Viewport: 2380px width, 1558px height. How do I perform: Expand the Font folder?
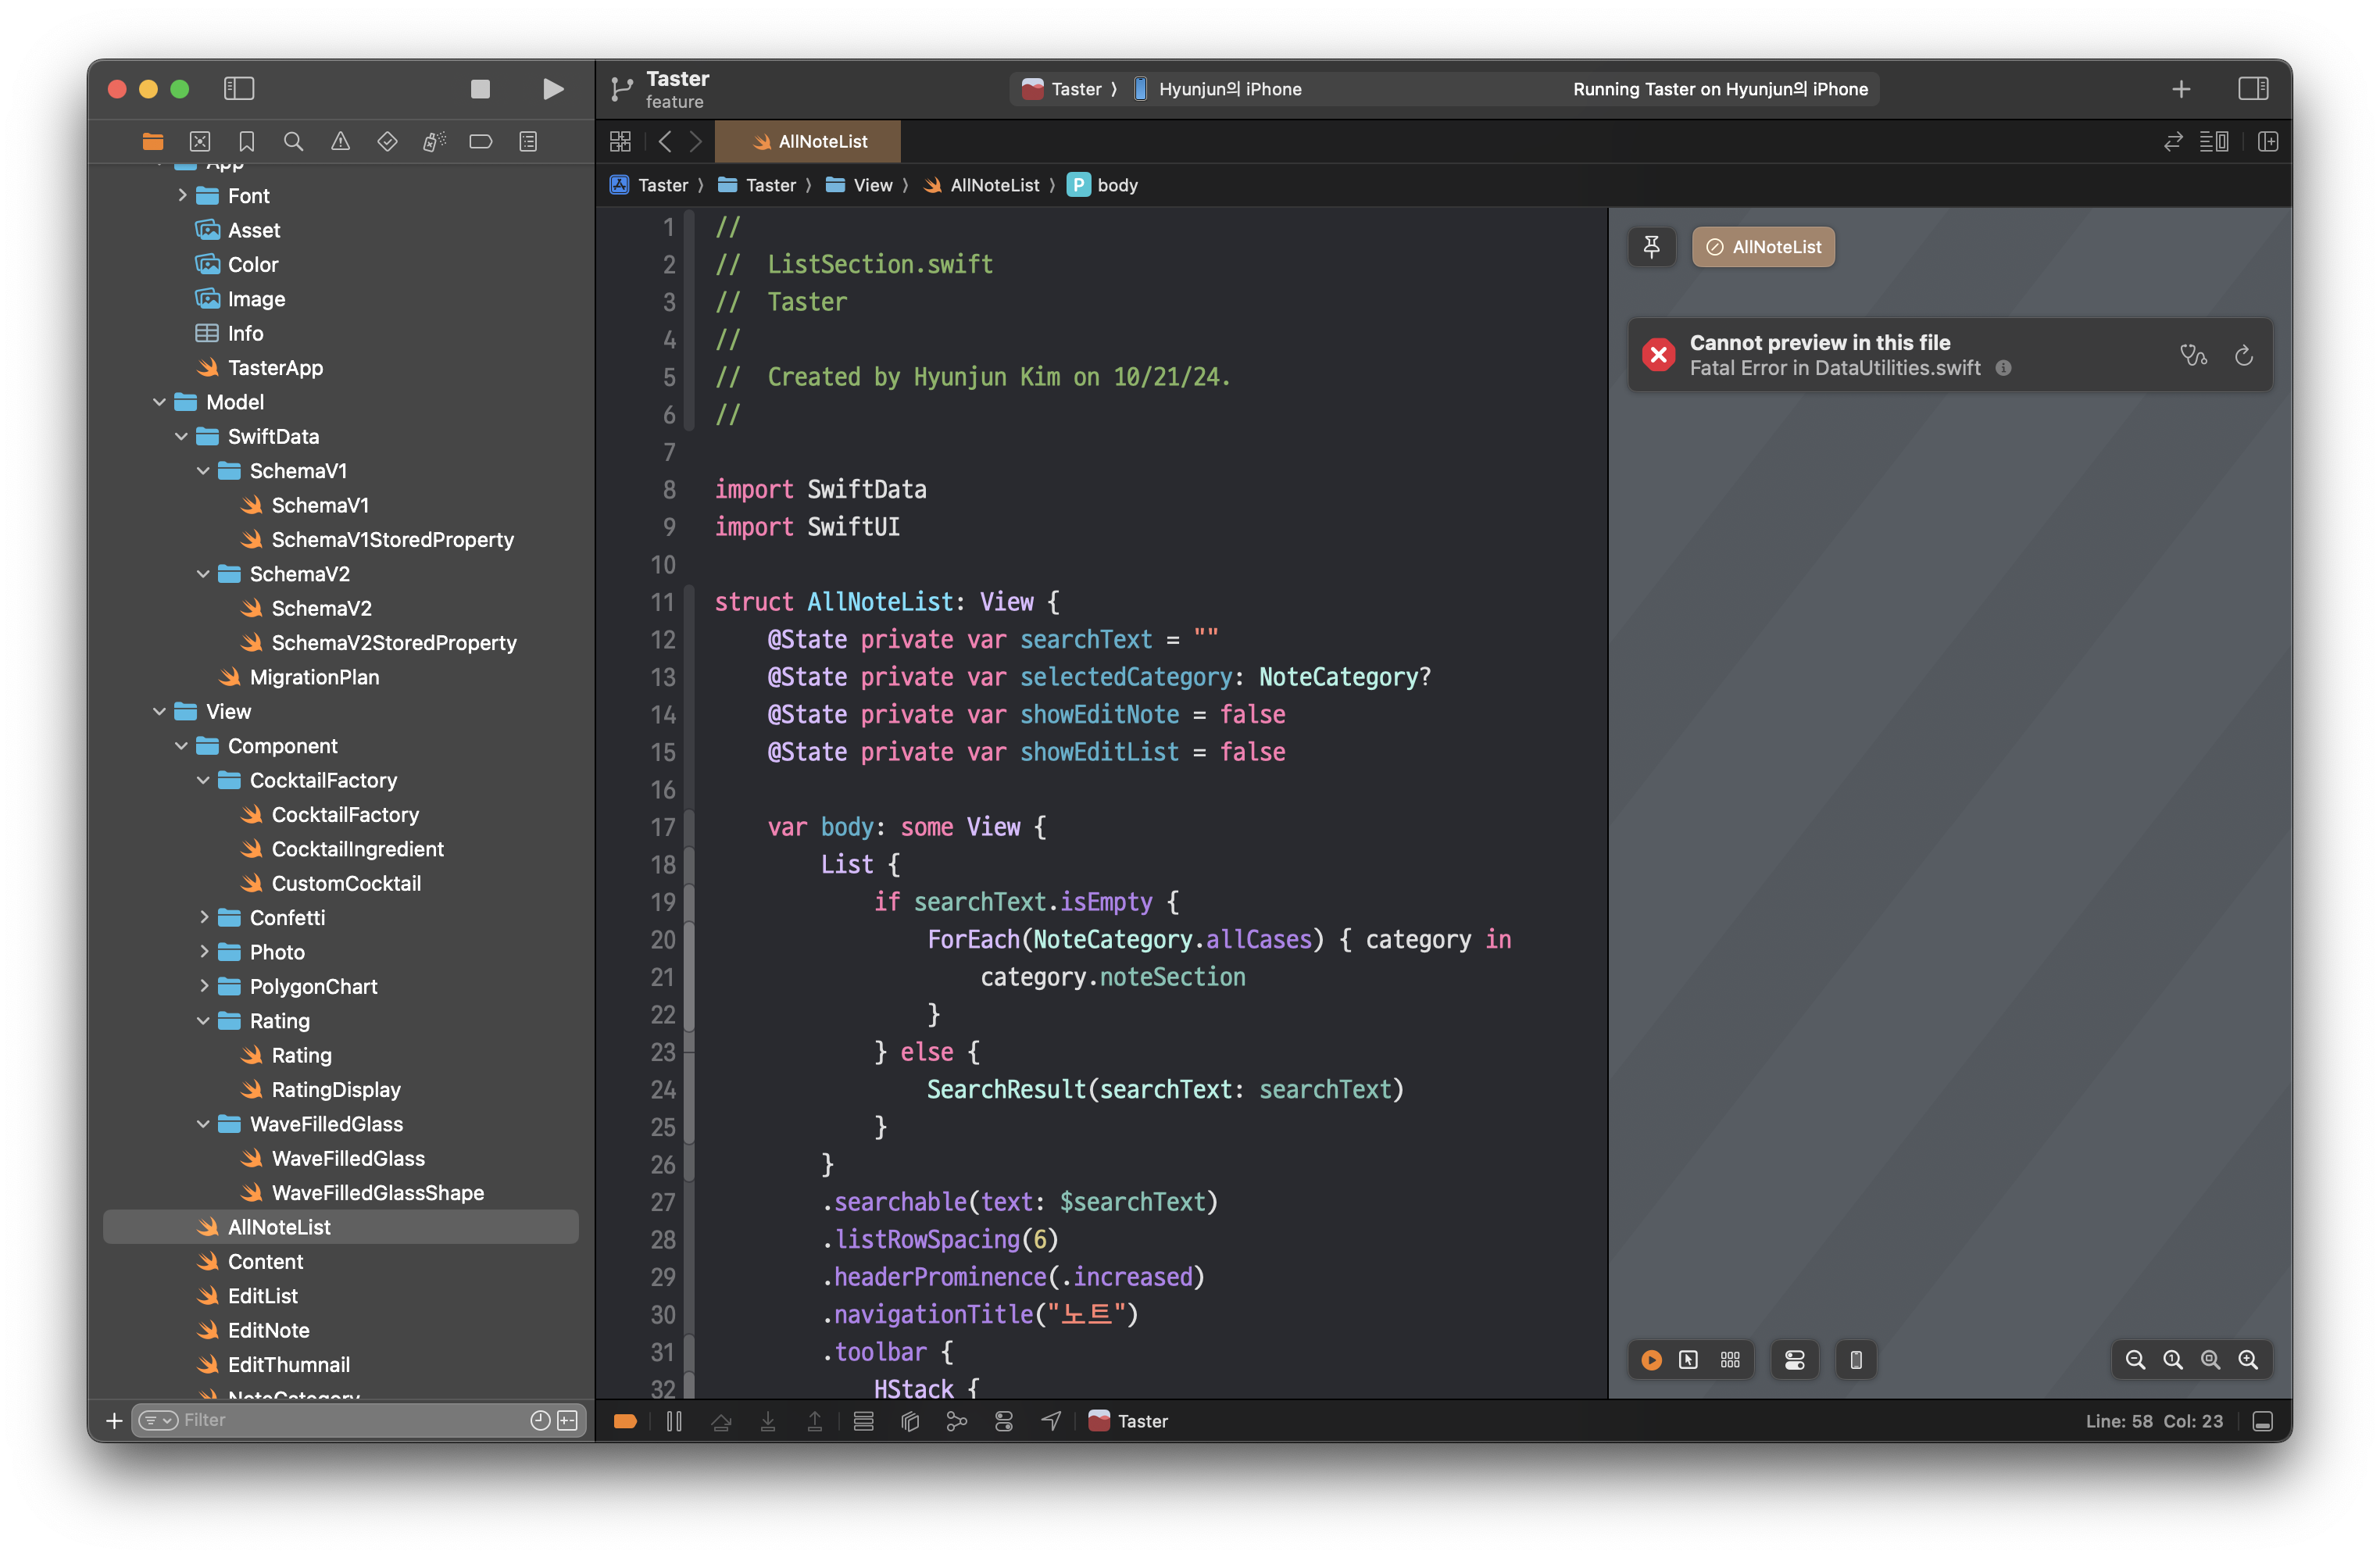[x=182, y=195]
